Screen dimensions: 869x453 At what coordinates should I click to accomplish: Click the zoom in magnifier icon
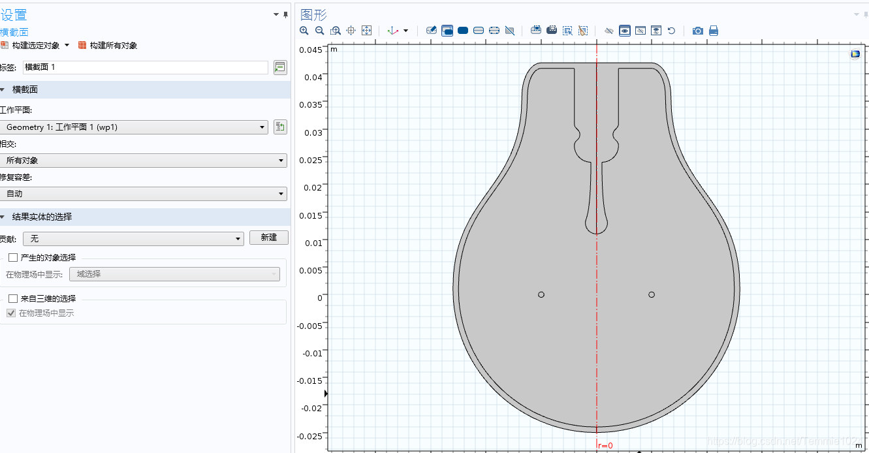(304, 31)
